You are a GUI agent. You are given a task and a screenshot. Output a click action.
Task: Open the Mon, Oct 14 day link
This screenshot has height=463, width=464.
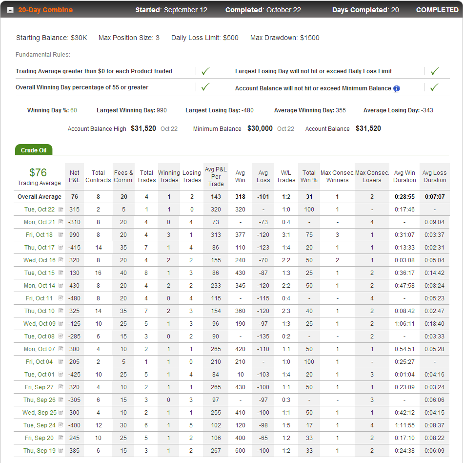(x=40, y=286)
